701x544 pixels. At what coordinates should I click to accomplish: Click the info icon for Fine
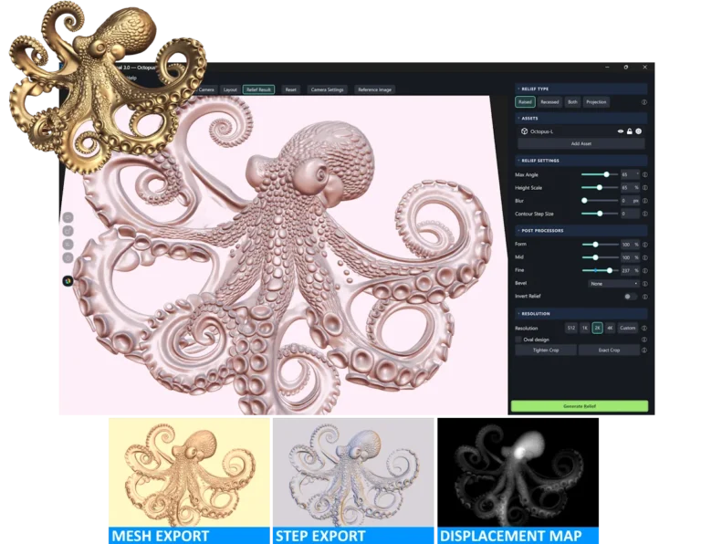(644, 270)
